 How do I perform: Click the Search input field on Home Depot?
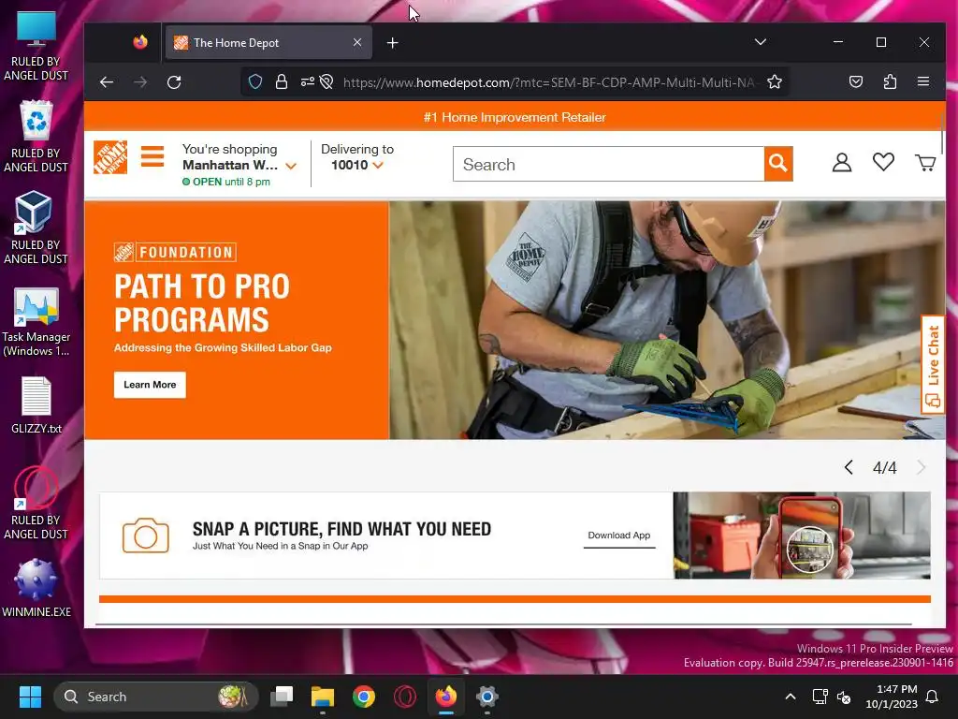tap(608, 164)
